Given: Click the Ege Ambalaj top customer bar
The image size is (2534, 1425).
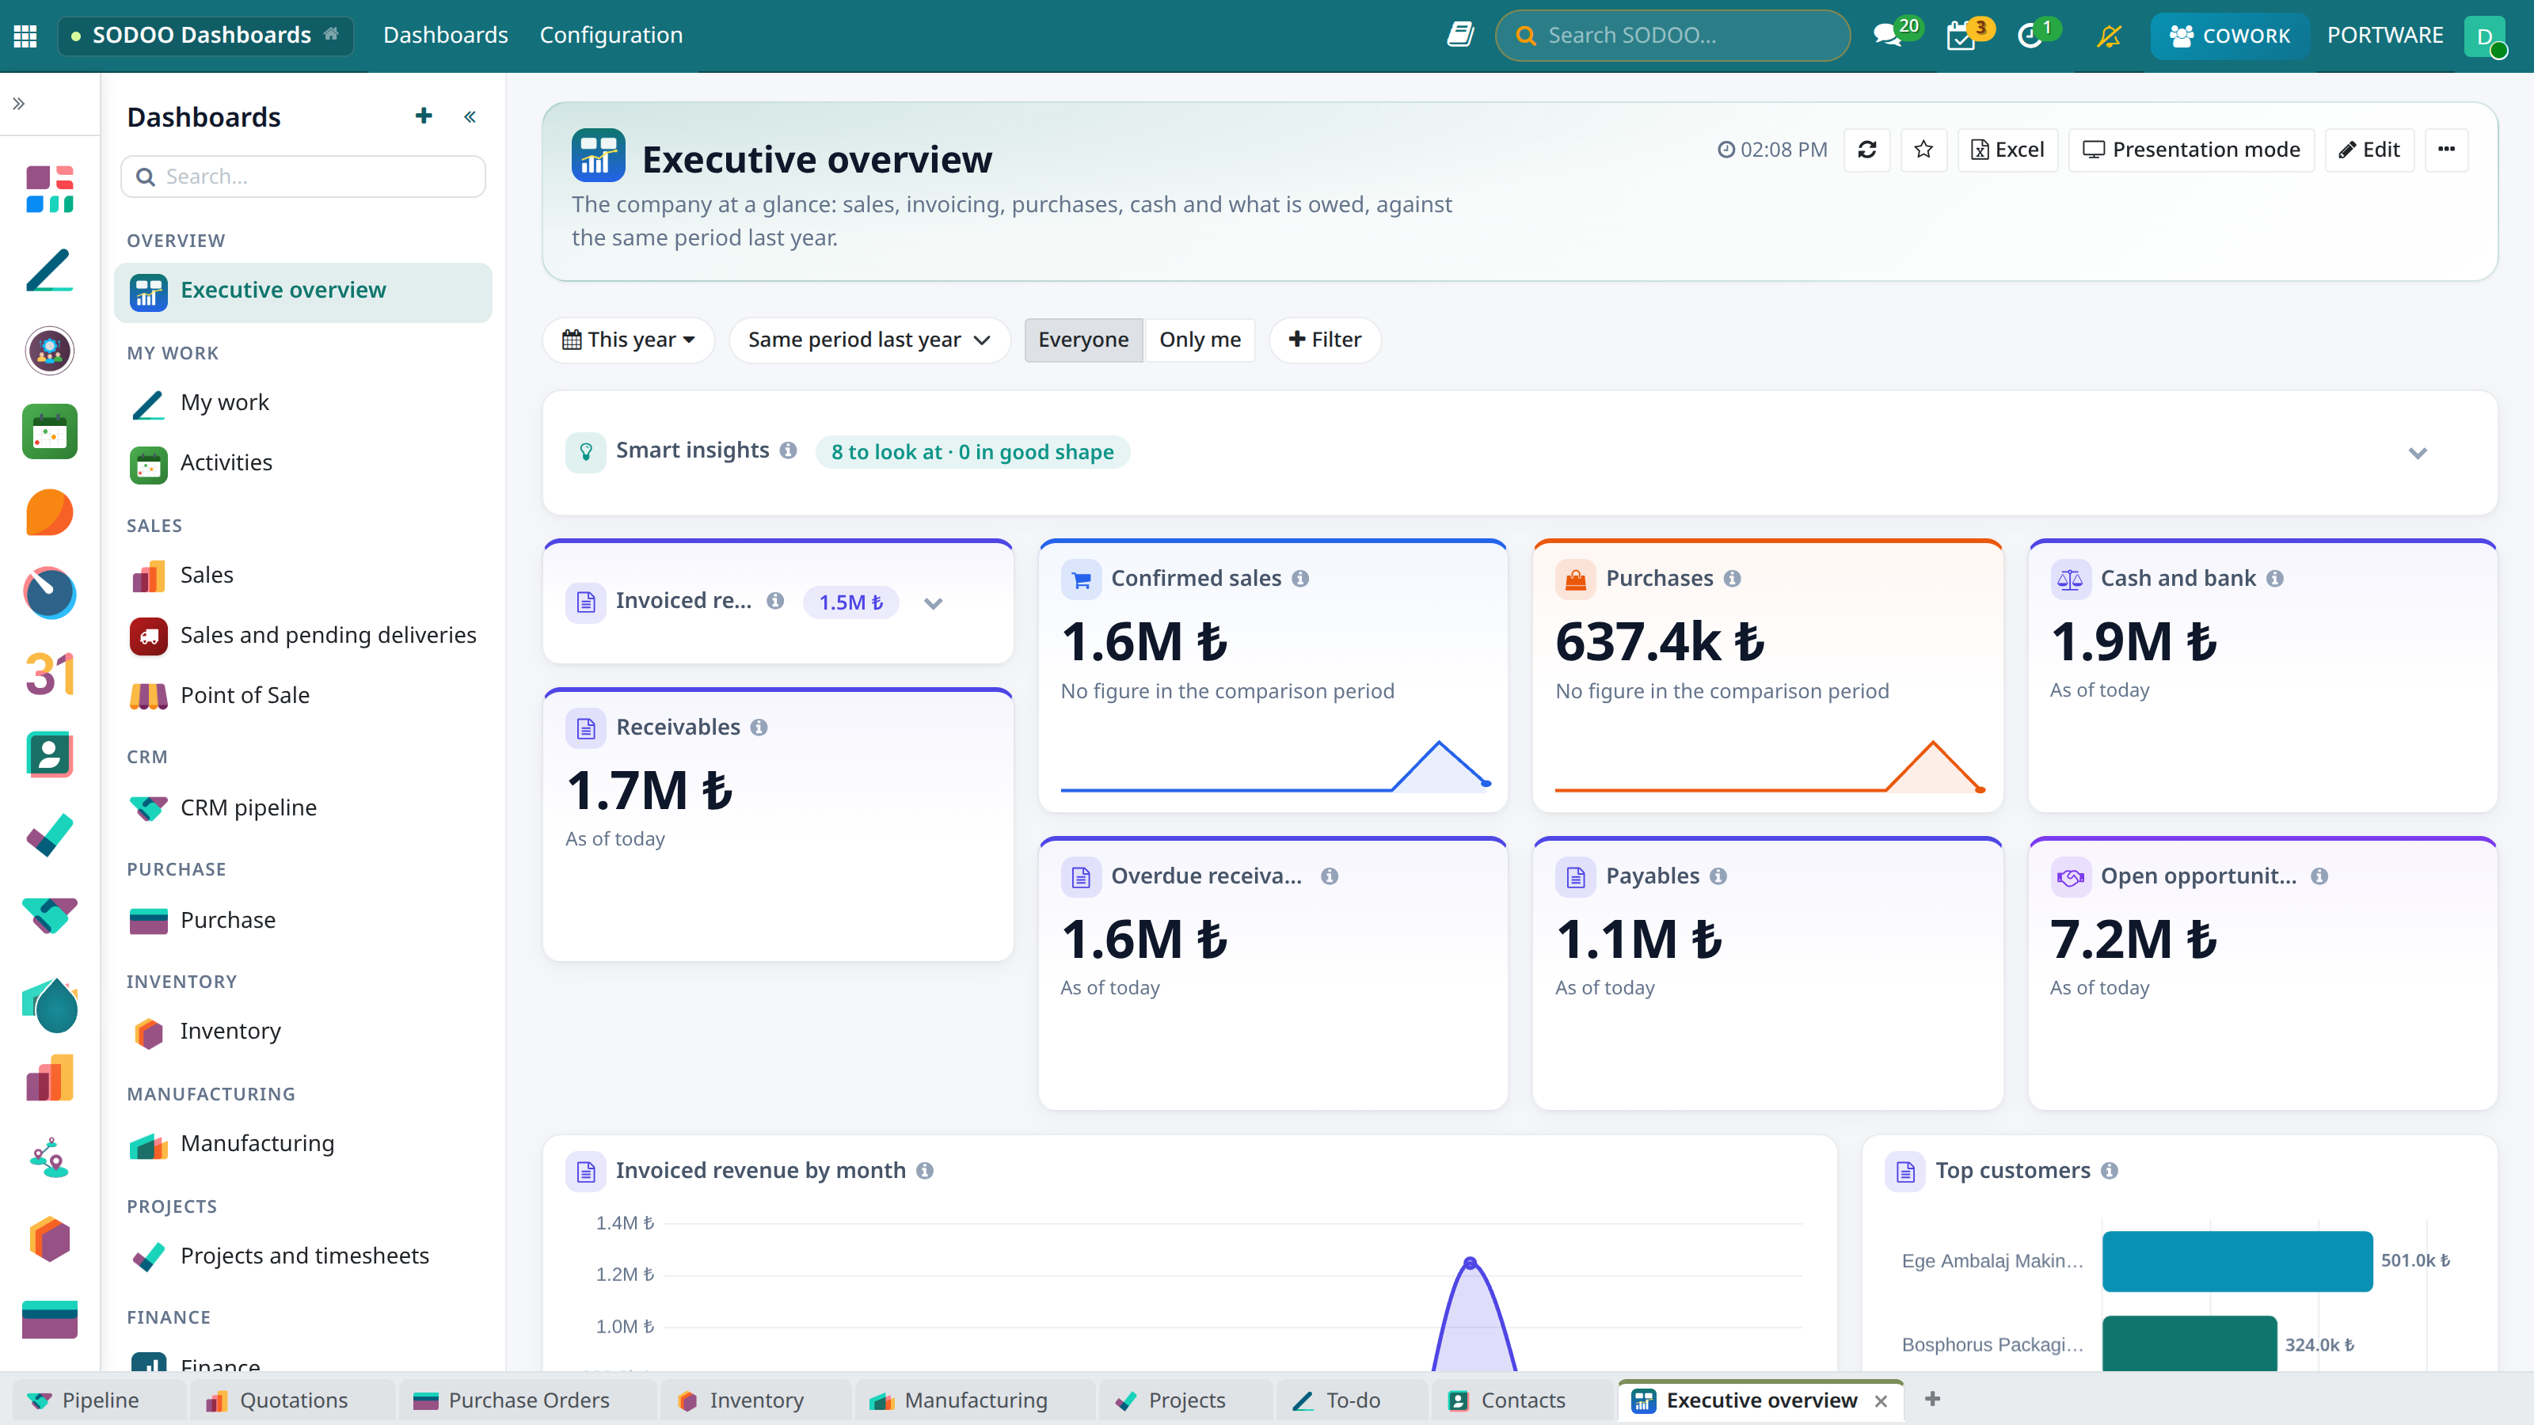Looking at the screenshot, I should (2237, 1261).
